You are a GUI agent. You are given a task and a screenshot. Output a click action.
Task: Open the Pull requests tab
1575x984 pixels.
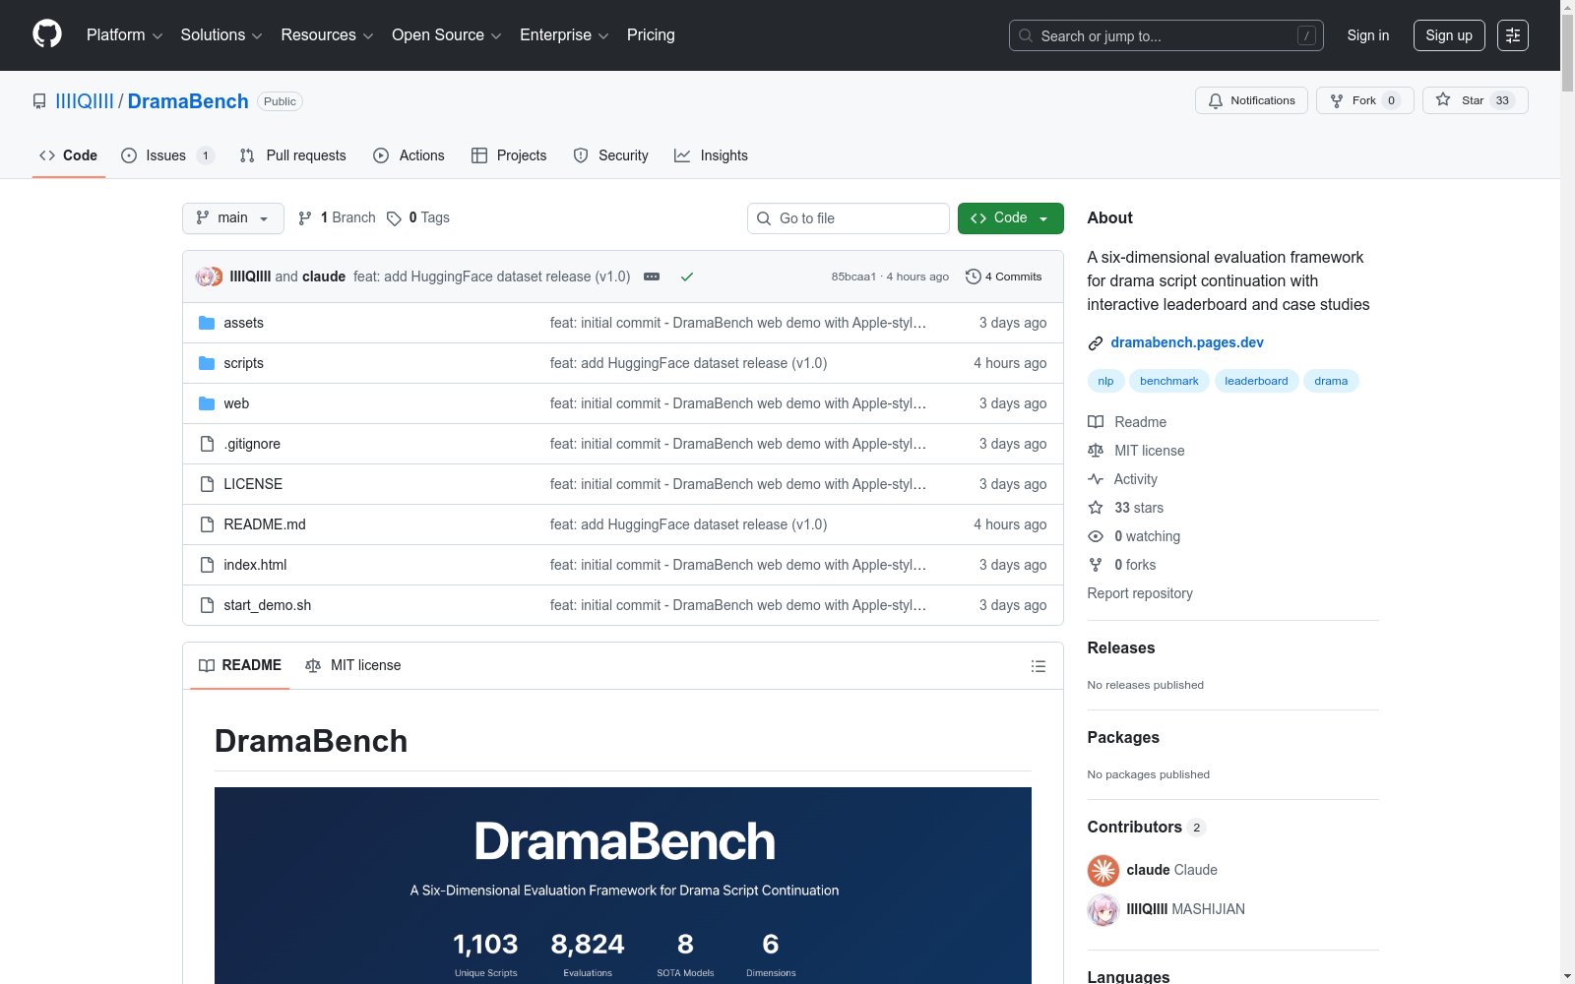click(292, 155)
